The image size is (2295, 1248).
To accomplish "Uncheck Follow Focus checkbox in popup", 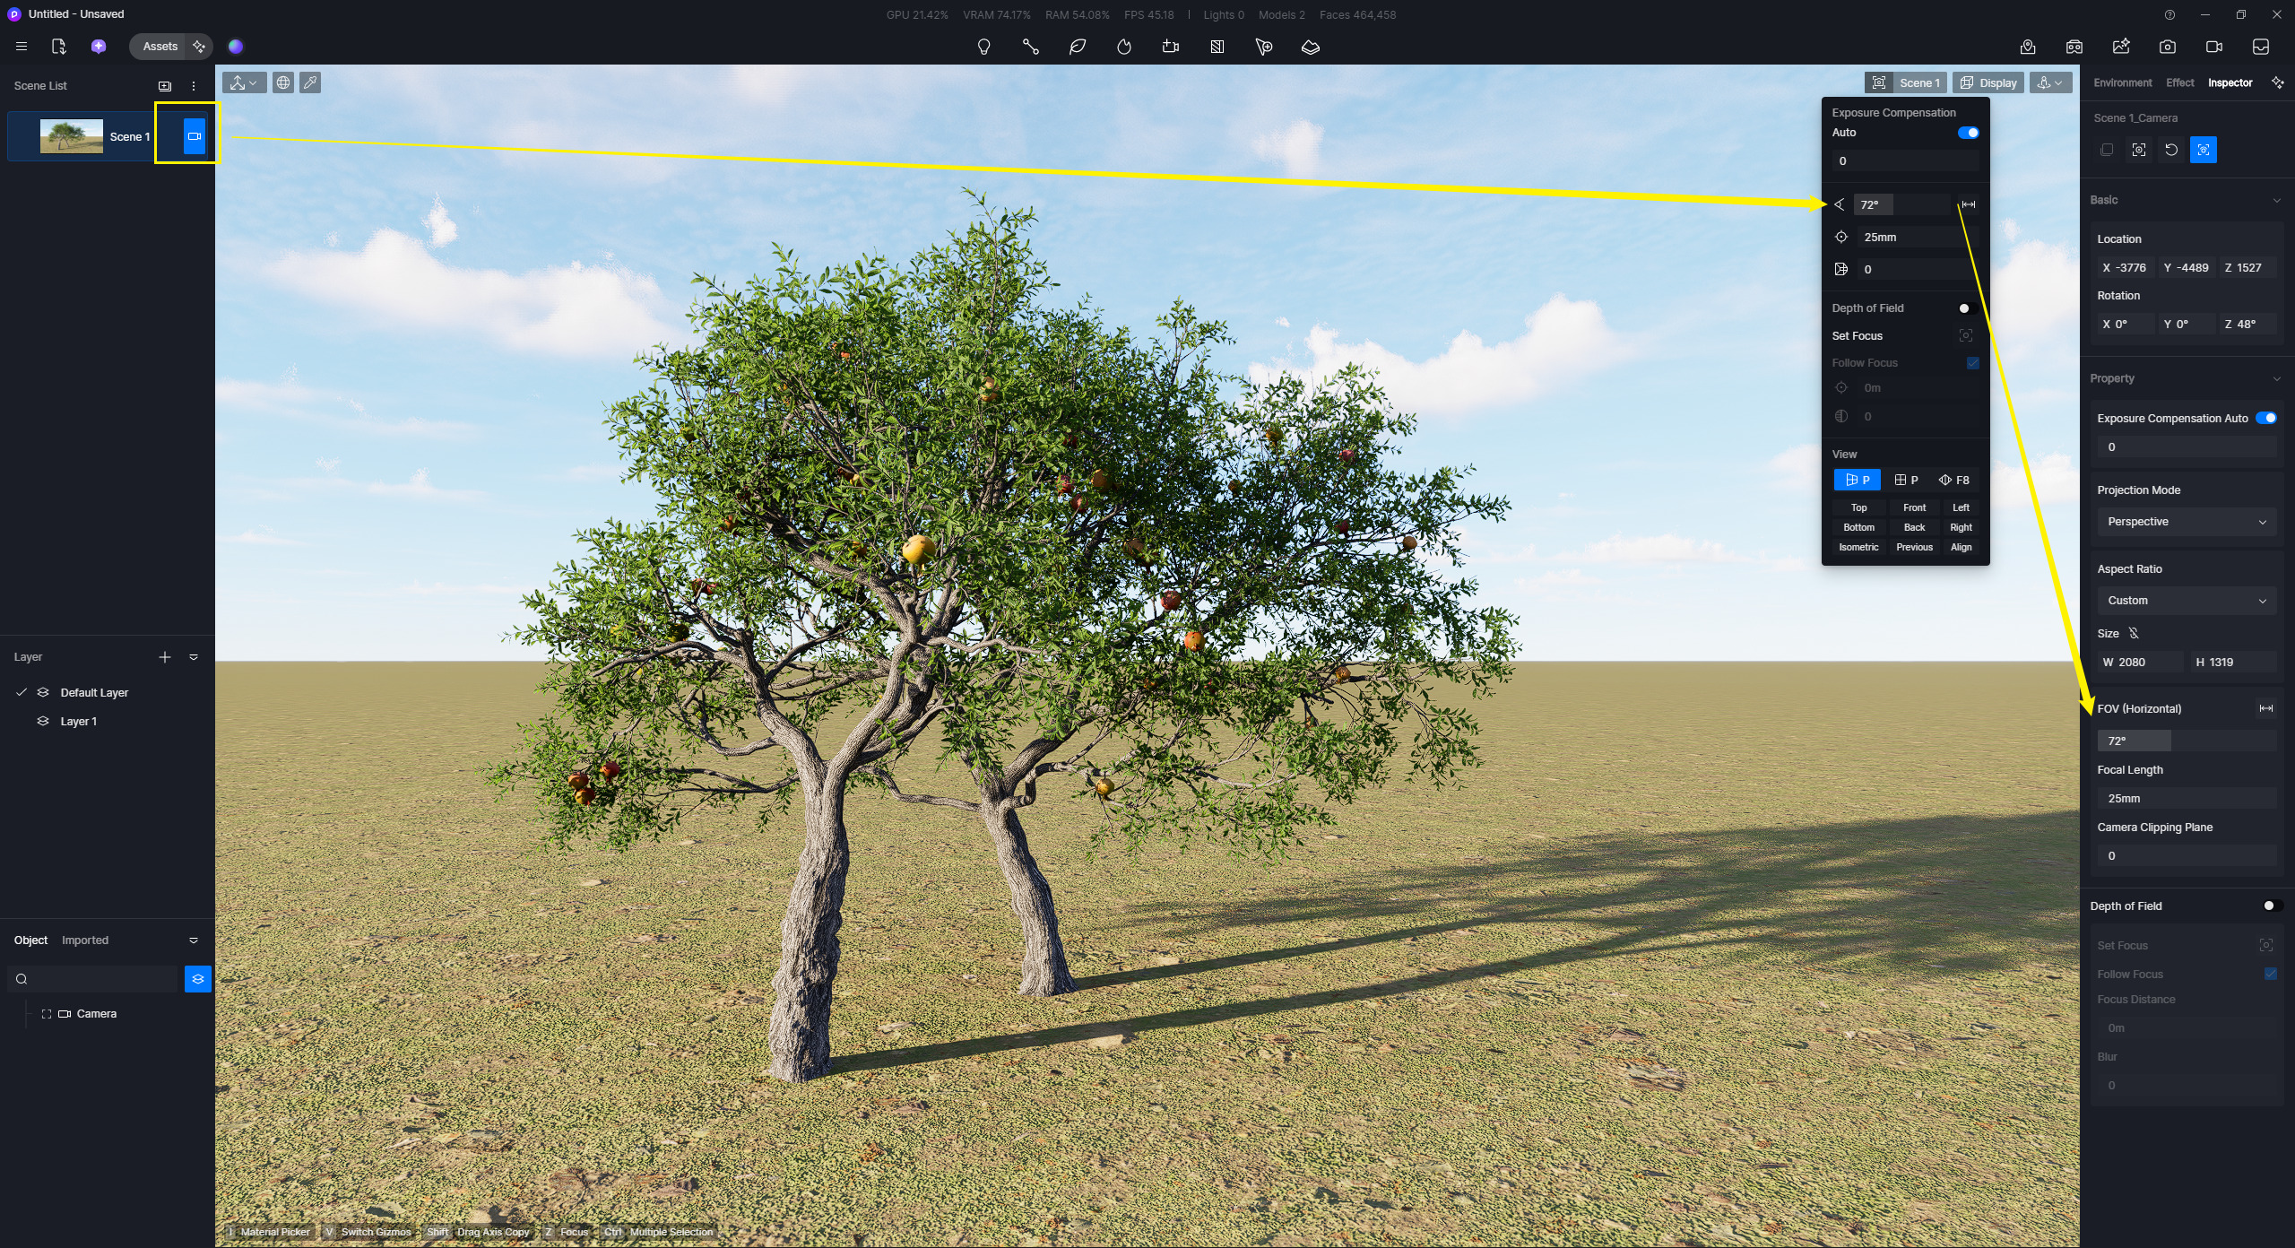I will point(1972,363).
